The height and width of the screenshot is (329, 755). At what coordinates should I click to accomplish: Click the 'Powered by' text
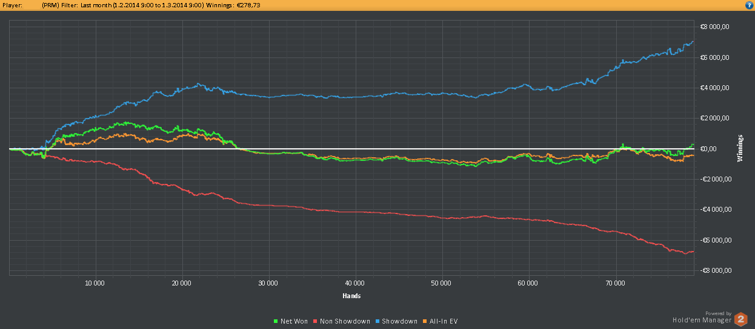coord(718,313)
